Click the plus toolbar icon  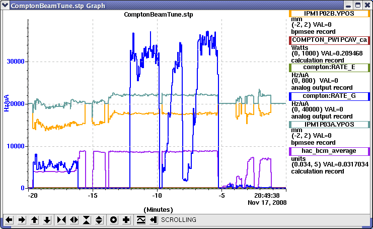(126, 220)
